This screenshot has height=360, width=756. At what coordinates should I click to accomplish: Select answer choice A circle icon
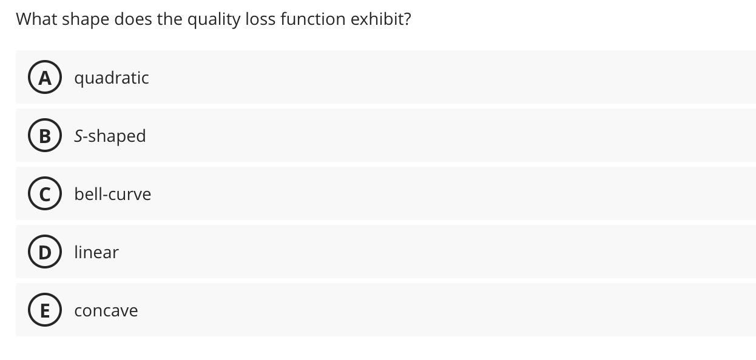[x=45, y=78]
